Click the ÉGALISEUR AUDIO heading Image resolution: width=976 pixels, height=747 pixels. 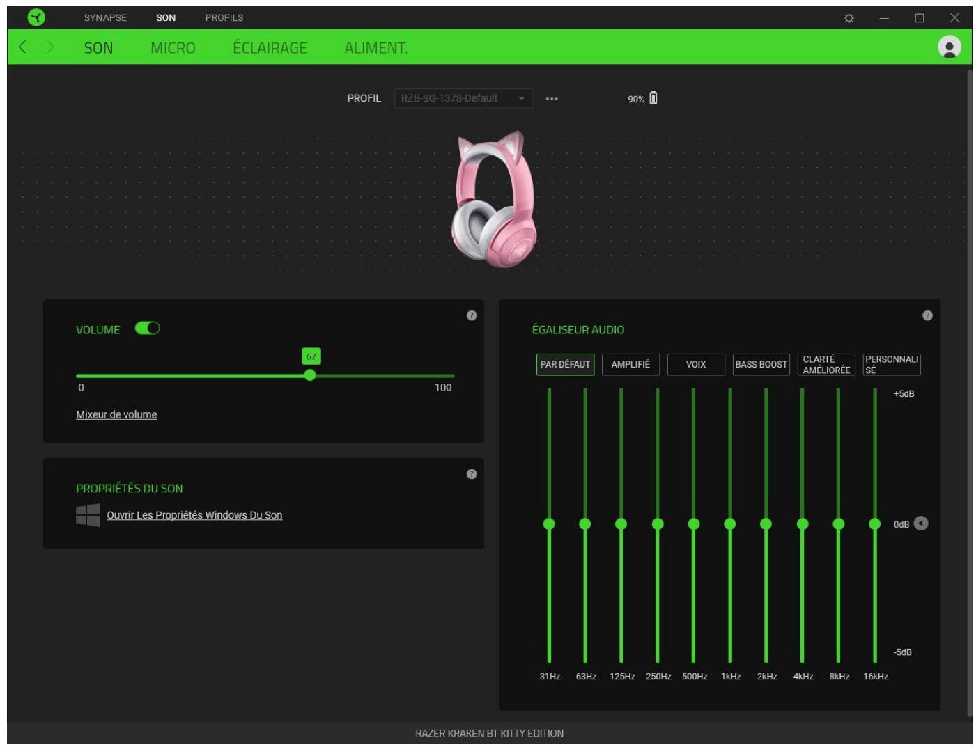click(x=578, y=330)
